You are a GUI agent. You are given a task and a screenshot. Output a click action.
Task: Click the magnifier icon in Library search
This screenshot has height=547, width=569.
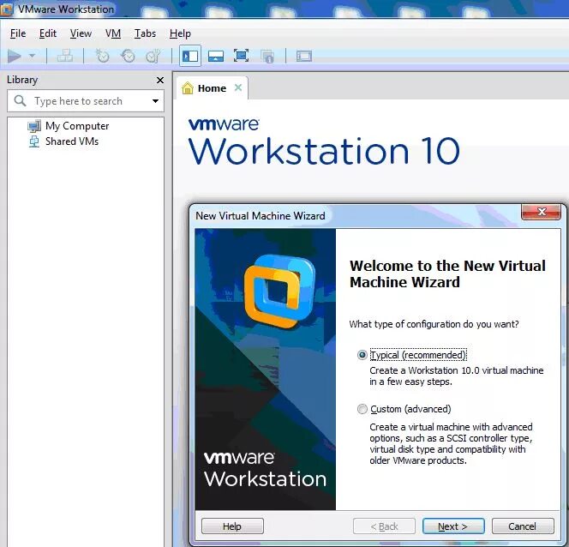point(20,100)
